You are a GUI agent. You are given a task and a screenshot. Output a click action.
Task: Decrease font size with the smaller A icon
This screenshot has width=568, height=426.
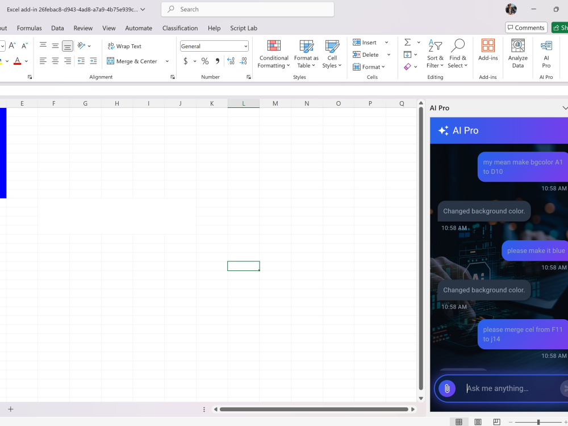tap(24, 45)
